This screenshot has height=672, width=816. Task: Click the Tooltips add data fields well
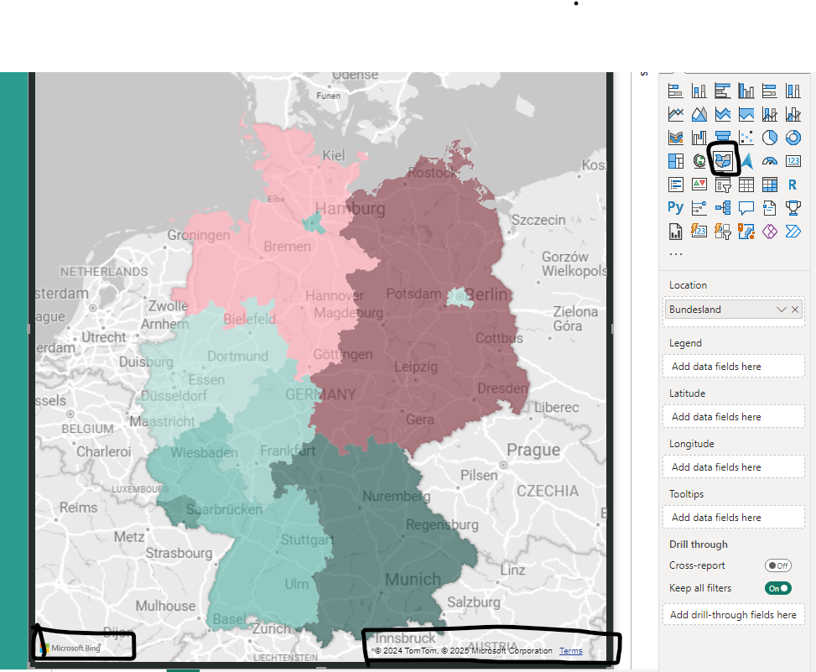pos(734,518)
